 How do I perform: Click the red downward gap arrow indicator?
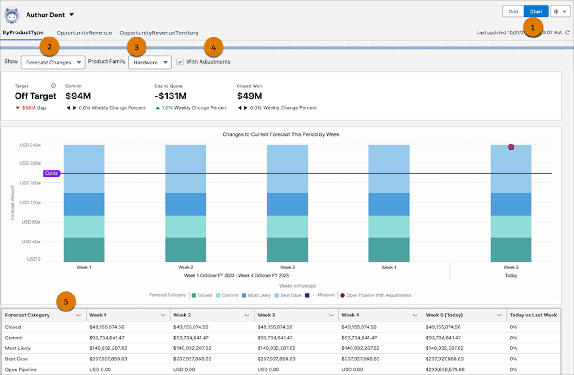17,107
